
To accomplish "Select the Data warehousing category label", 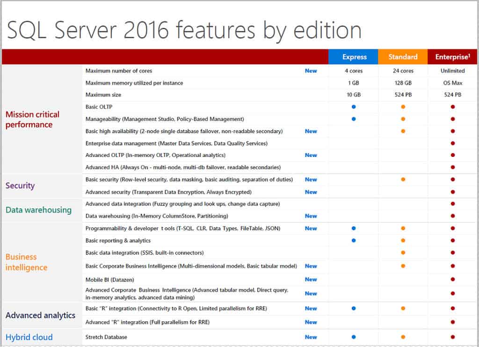I will click(38, 210).
